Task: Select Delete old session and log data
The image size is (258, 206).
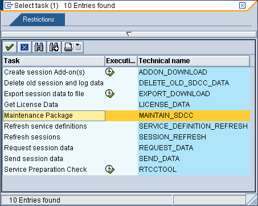Action: (x=54, y=83)
